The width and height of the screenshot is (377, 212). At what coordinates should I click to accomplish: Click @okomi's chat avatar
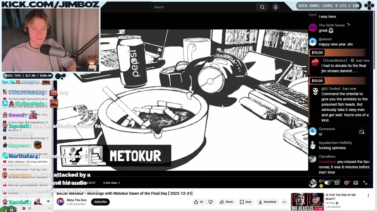(313, 42)
